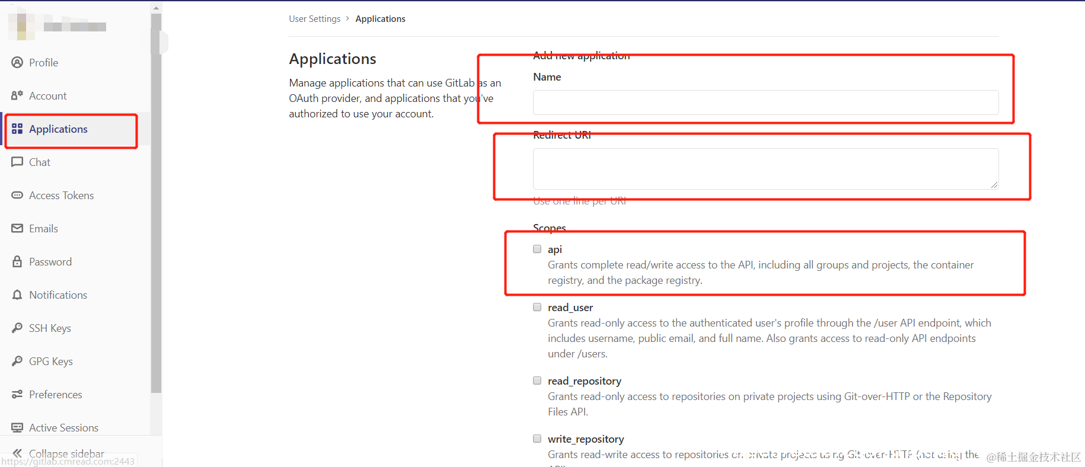Click the GPG Keys key icon
Image resolution: width=1085 pixels, height=467 pixels.
[17, 361]
